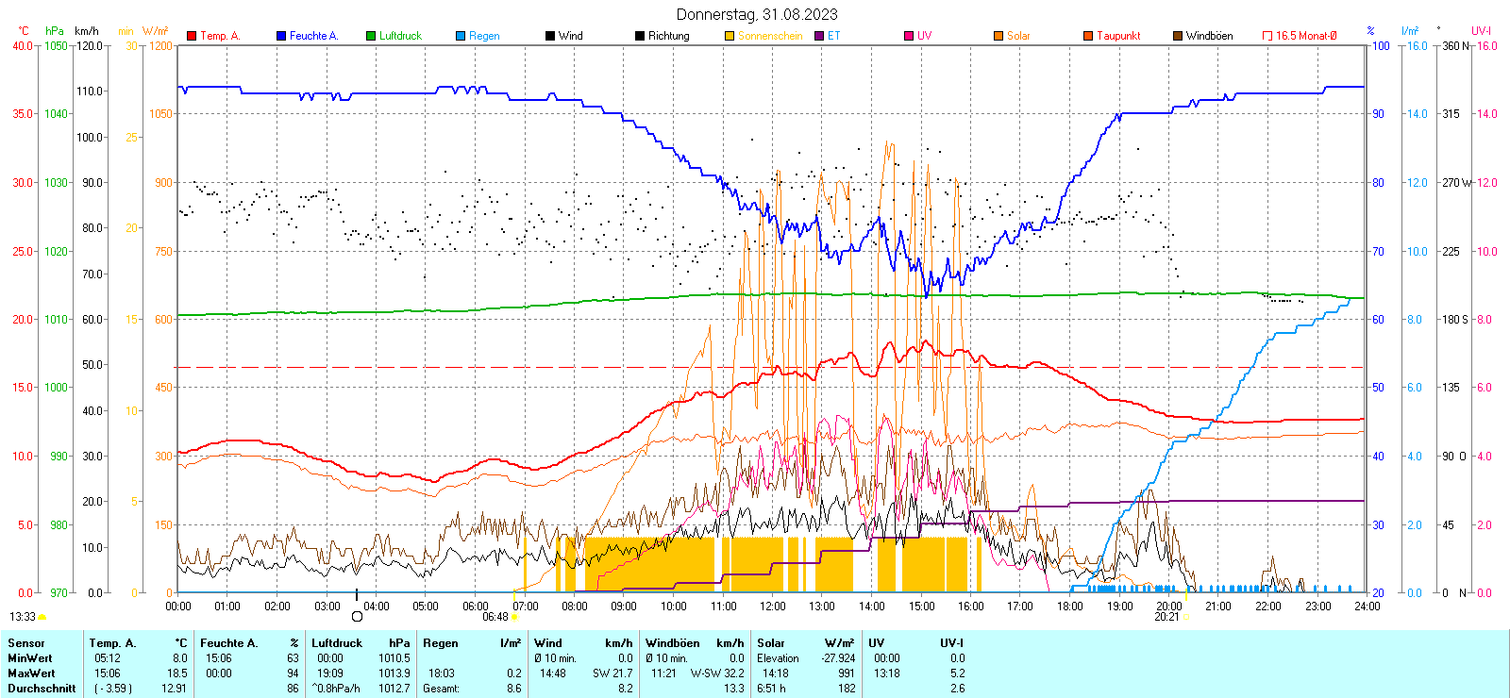Click the UV legend label
This screenshot has width=1510, height=698.
(x=924, y=36)
